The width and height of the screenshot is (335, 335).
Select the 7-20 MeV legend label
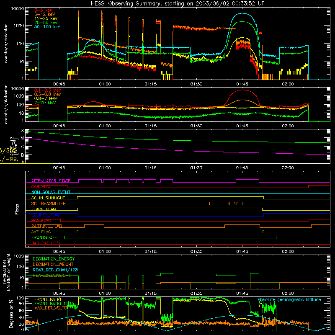(45, 103)
